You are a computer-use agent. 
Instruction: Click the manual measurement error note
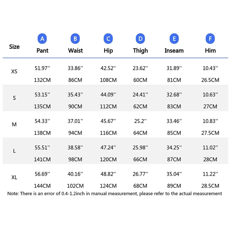point(115,194)
